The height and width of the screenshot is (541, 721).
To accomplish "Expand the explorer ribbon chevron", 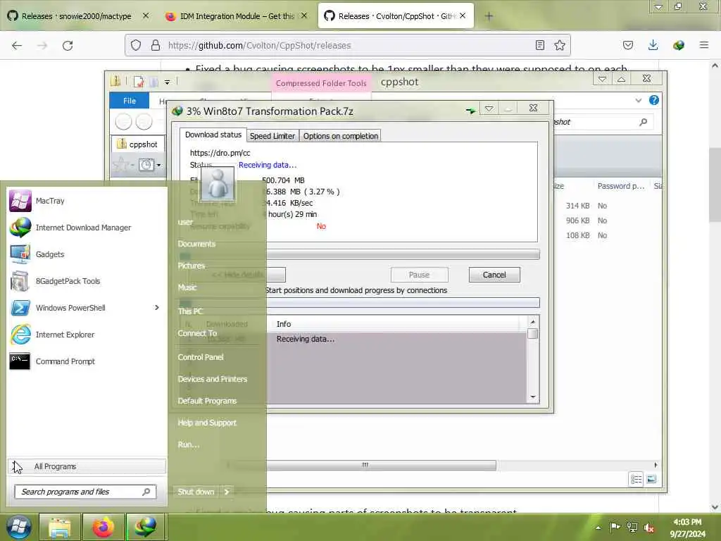I will 638,100.
